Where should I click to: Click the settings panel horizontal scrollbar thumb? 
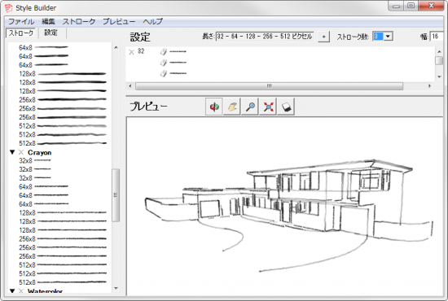tap(269, 86)
